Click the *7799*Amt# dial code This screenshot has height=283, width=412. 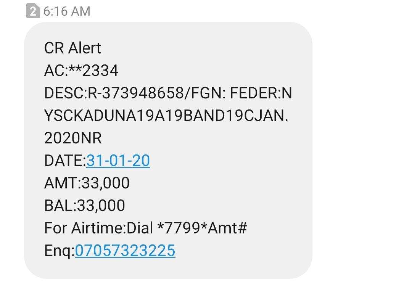click(x=202, y=228)
